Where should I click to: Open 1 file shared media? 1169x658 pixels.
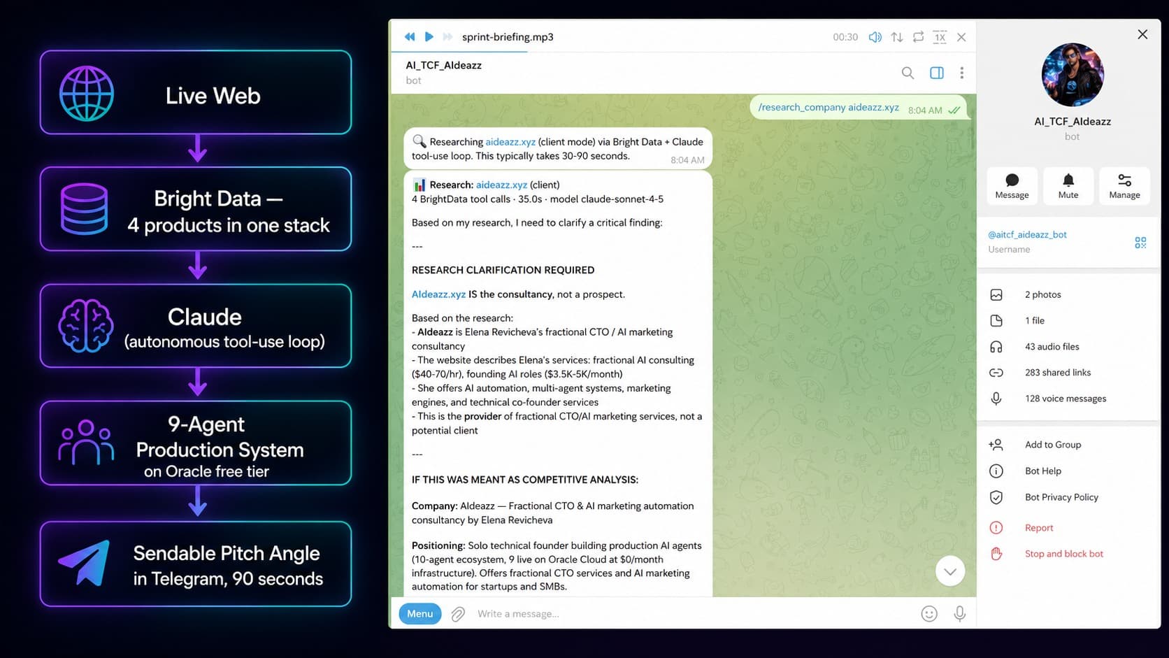point(1068,320)
